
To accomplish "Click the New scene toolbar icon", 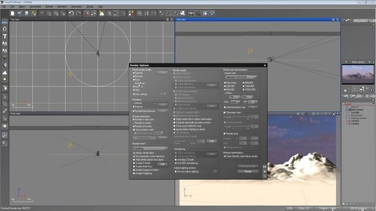I will [x=12, y=13].
